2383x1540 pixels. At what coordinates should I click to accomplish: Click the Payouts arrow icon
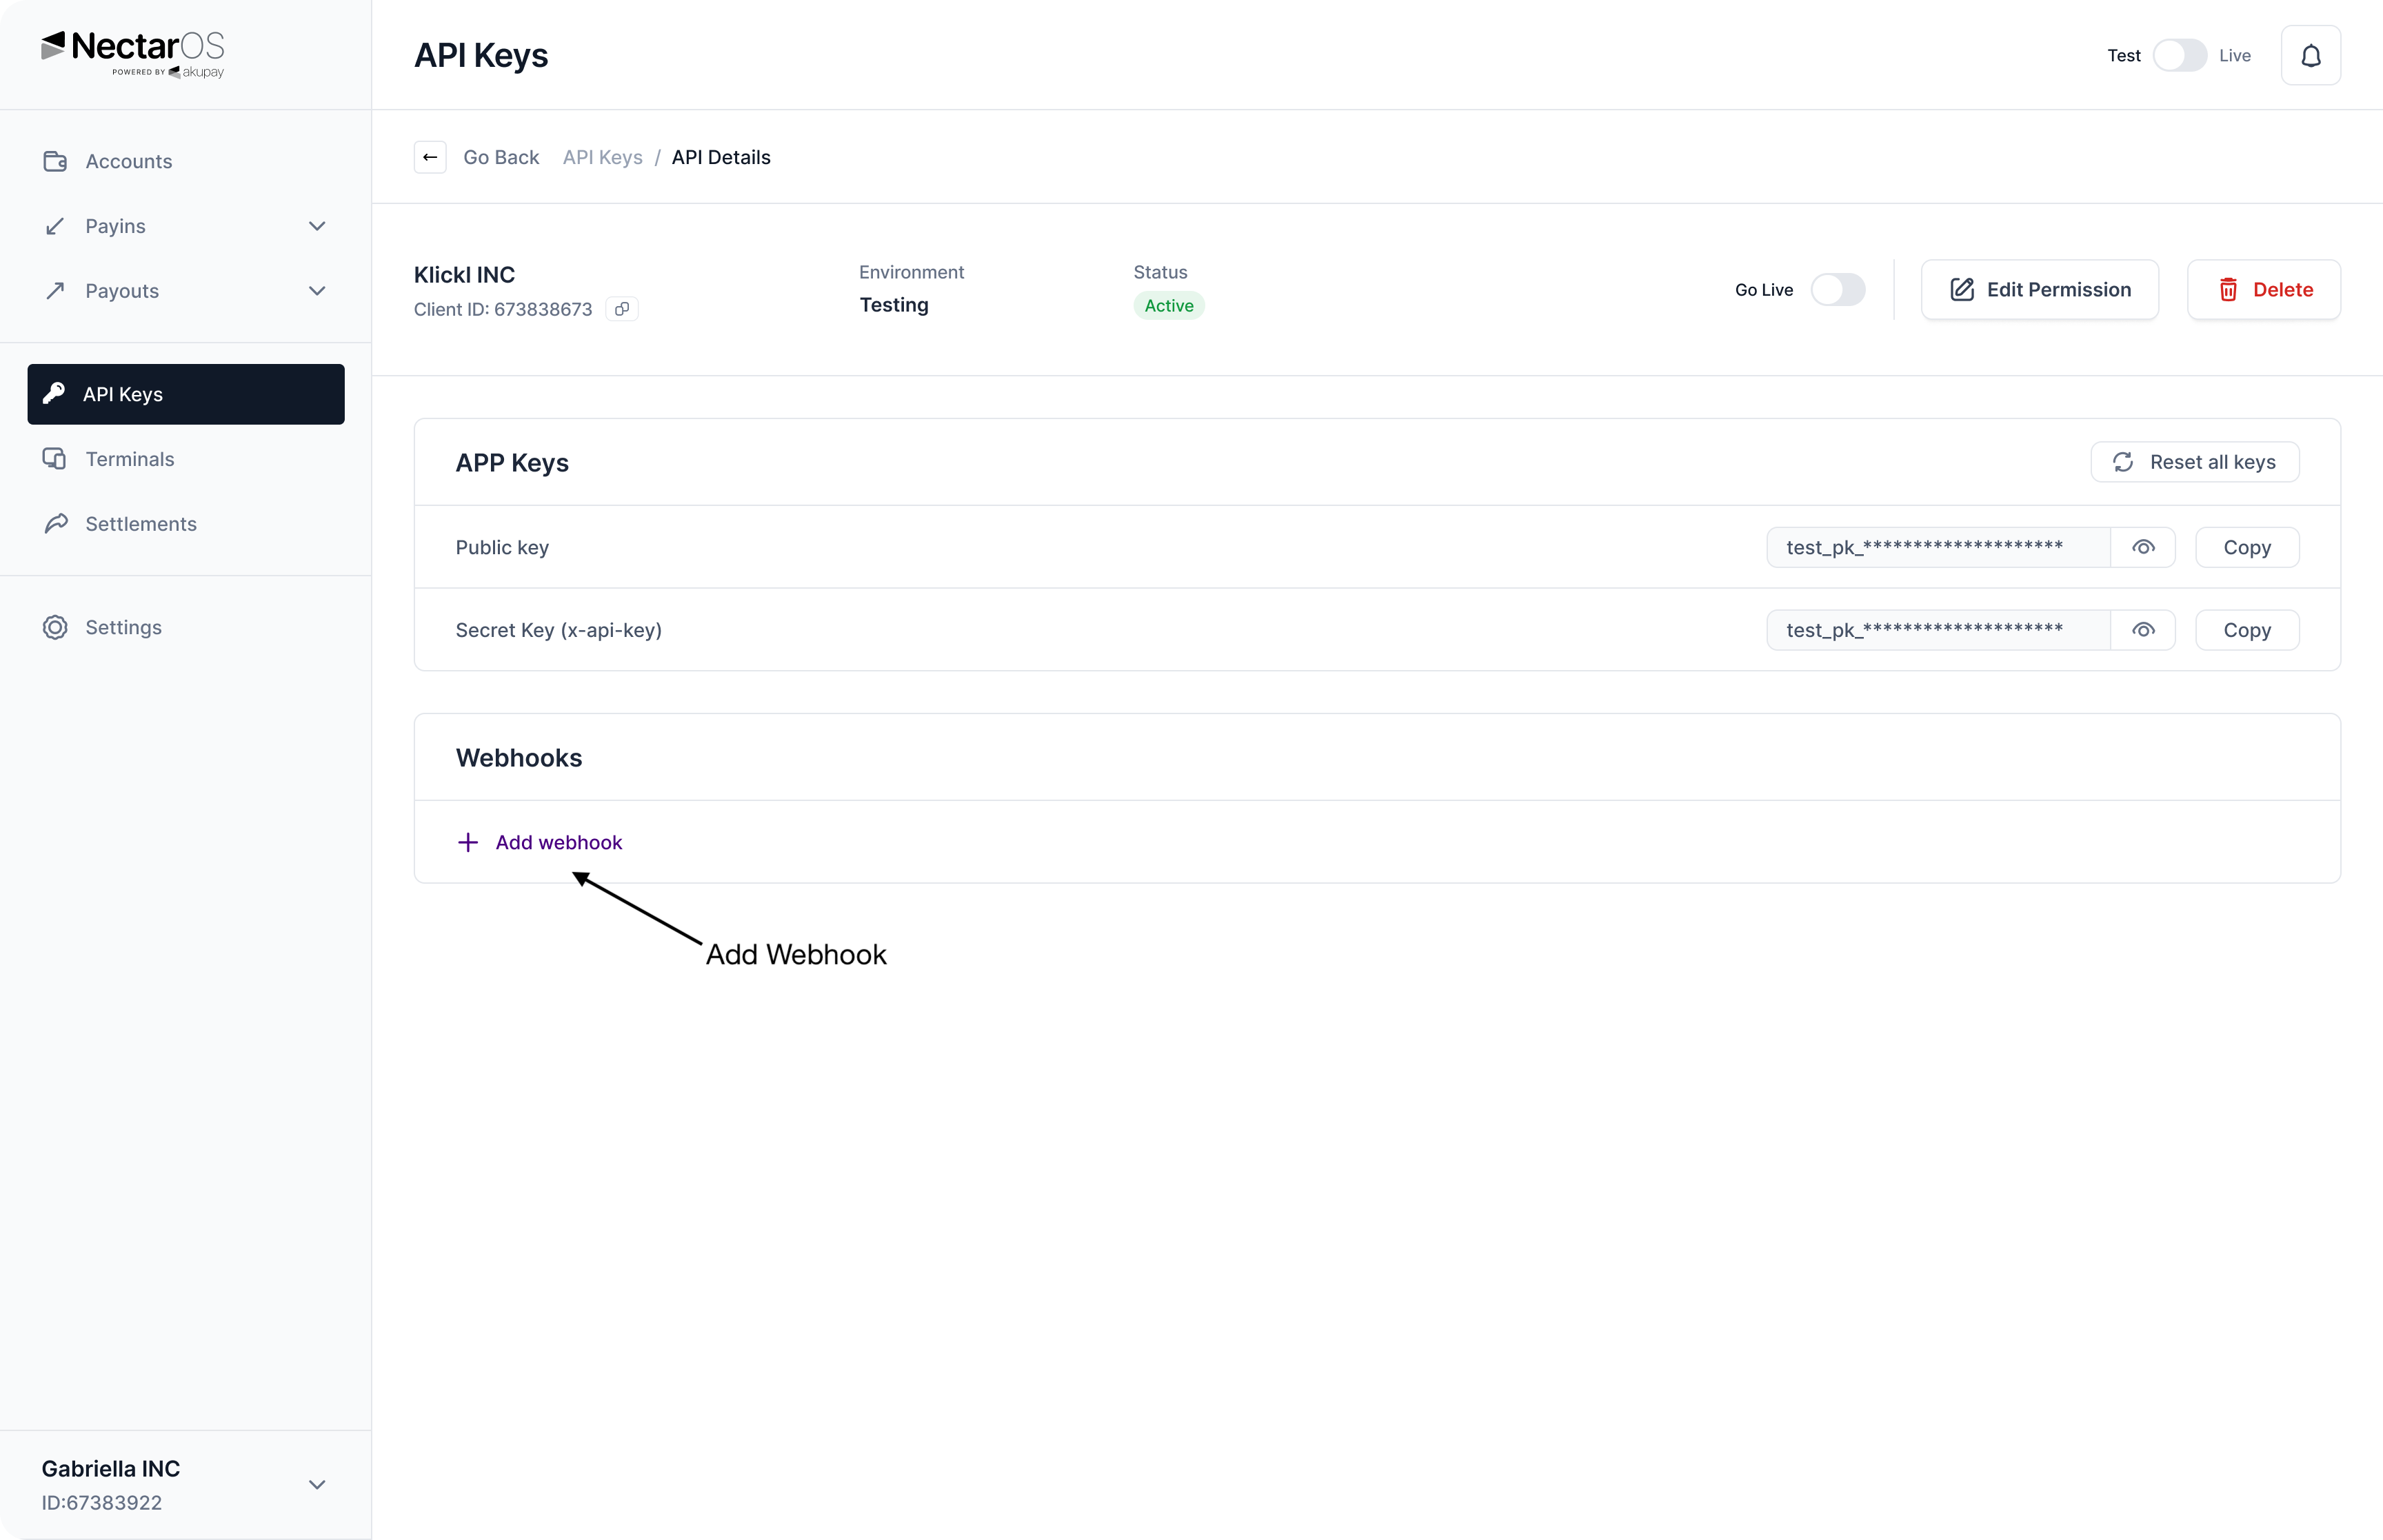click(x=55, y=291)
